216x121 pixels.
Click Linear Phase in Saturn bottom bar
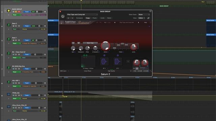coord(87,71)
